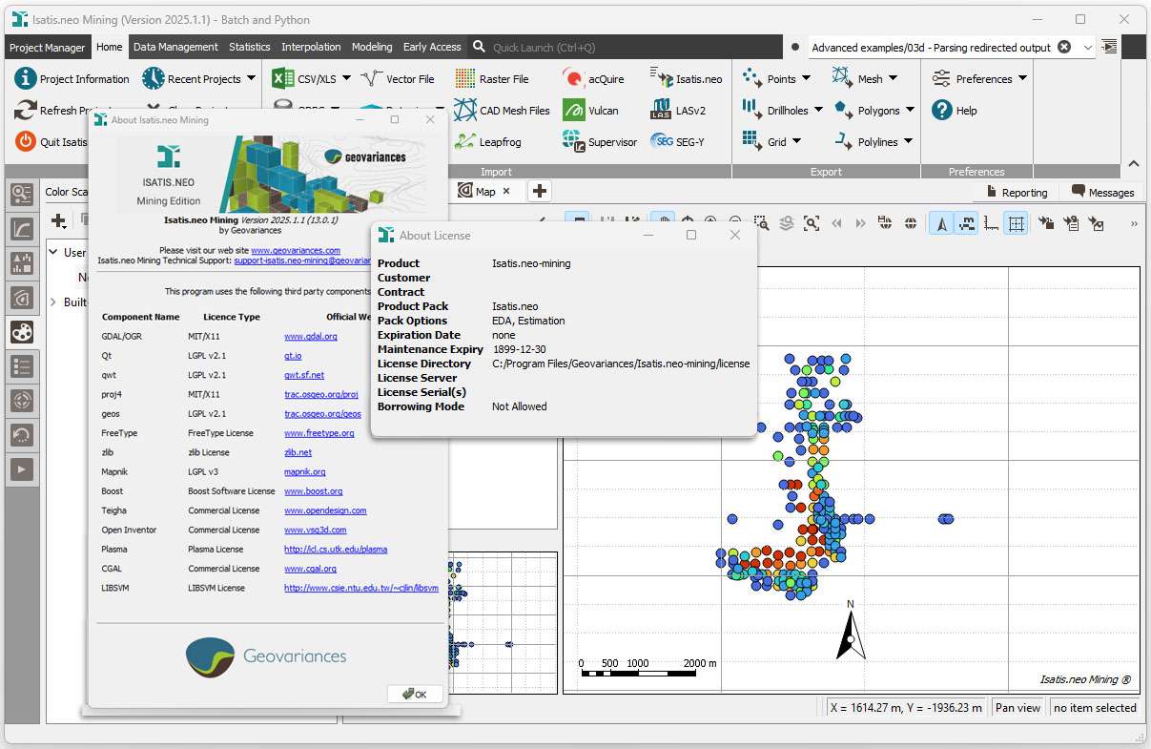Import a Raster File
The width and height of the screenshot is (1151, 749).
(x=465, y=79)
